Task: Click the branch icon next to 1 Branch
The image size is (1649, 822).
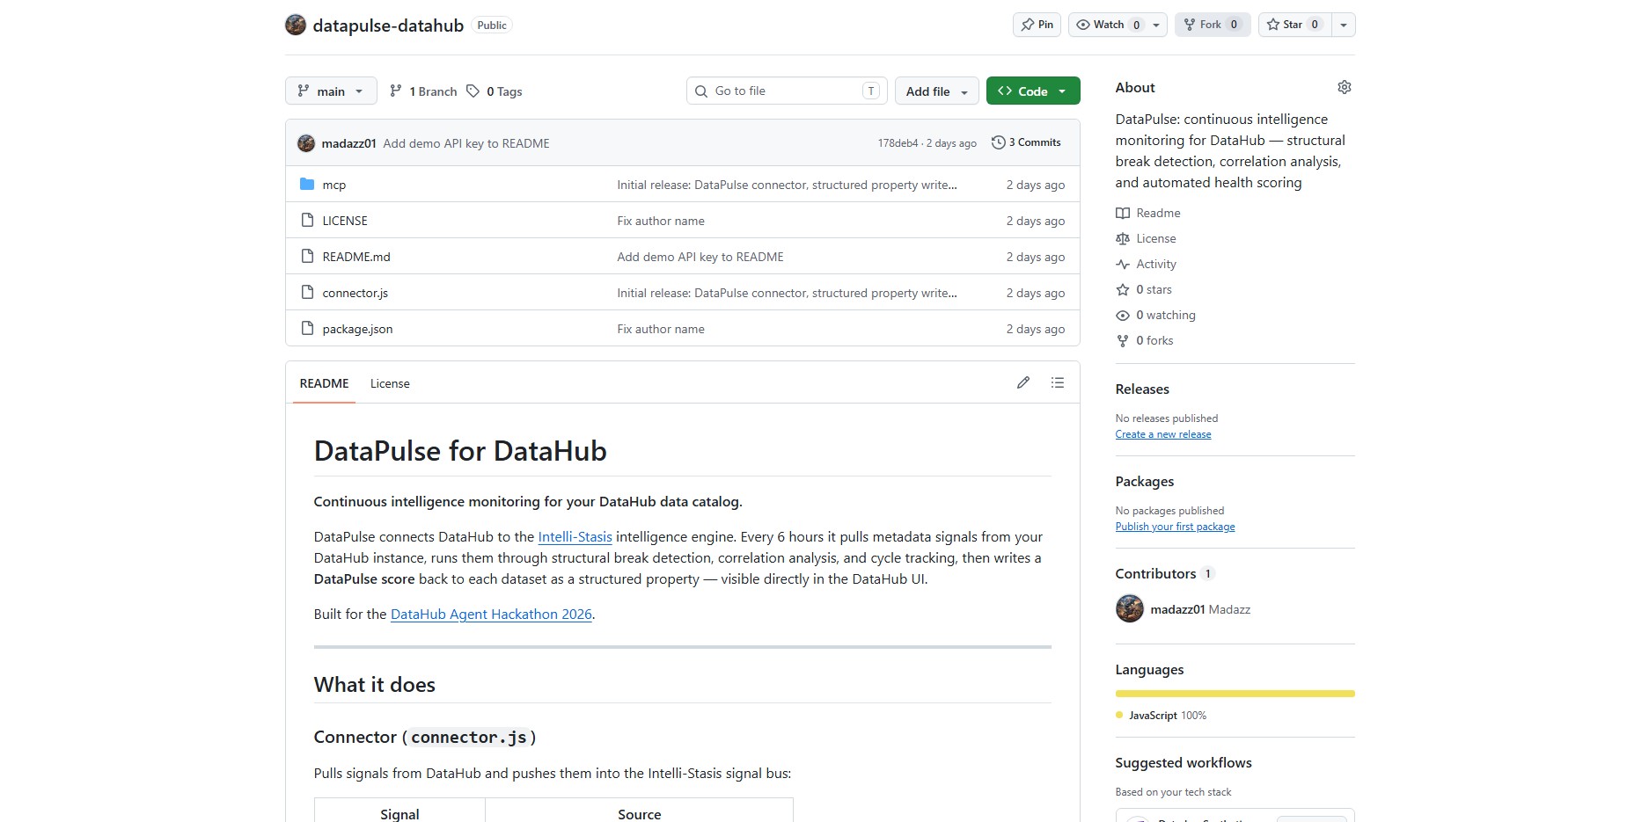Action: (396, 91)
